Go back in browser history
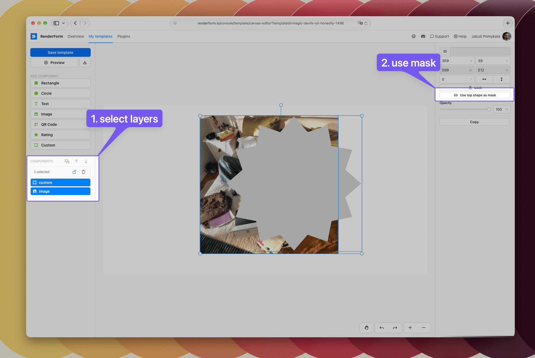Screen dimensions: 535x358 (75, 23)
